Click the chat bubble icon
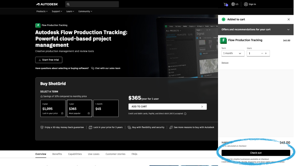The width and height of the screenshot is (296, 166). (92, 68)
